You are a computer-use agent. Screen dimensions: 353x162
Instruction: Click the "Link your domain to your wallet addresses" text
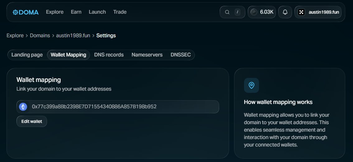(64, 89)
